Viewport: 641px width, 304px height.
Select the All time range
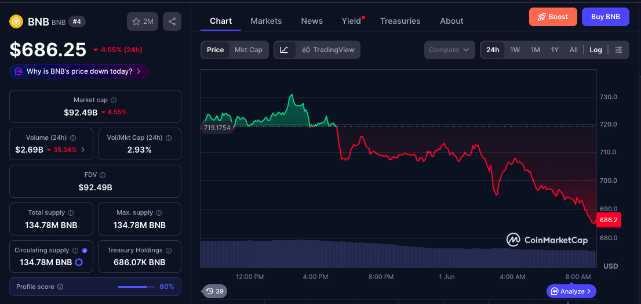point(574,50)
